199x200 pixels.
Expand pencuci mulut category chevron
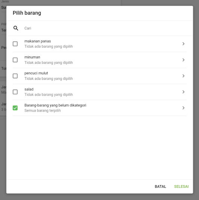coord(183,76)
